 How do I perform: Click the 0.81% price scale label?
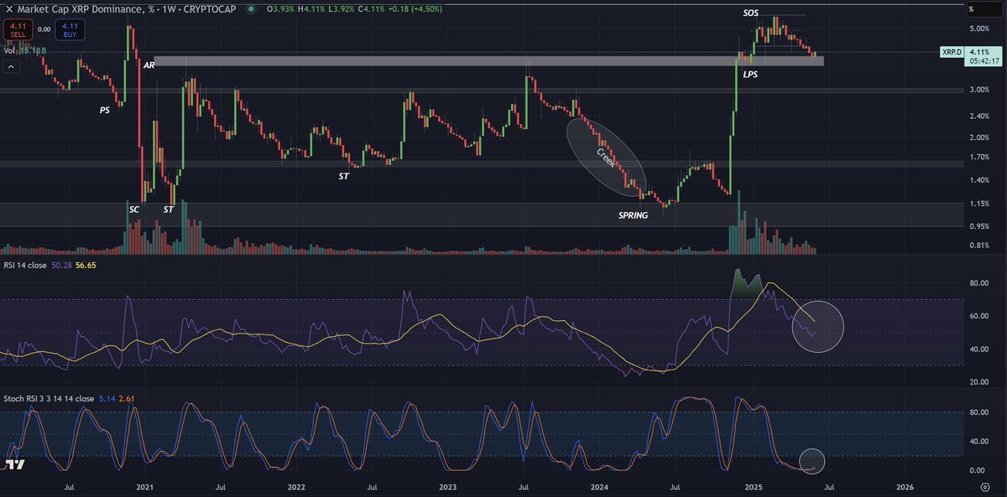click(980, 246)
